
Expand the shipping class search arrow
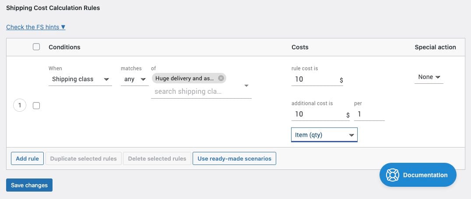point(246,86)
